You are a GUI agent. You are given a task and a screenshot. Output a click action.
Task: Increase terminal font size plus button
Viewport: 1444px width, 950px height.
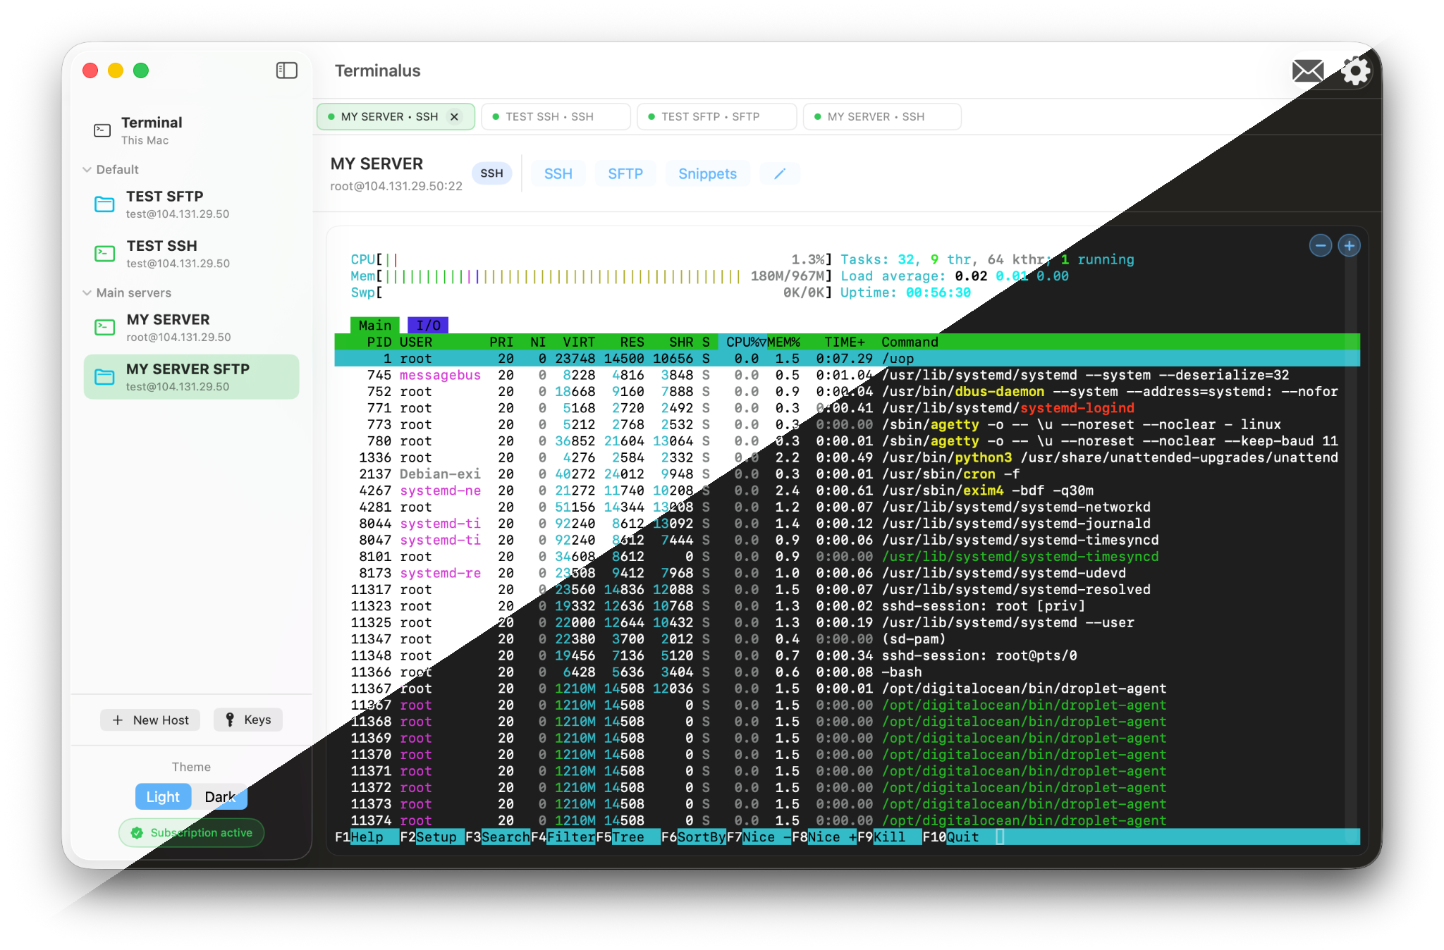coord(1349,246)
